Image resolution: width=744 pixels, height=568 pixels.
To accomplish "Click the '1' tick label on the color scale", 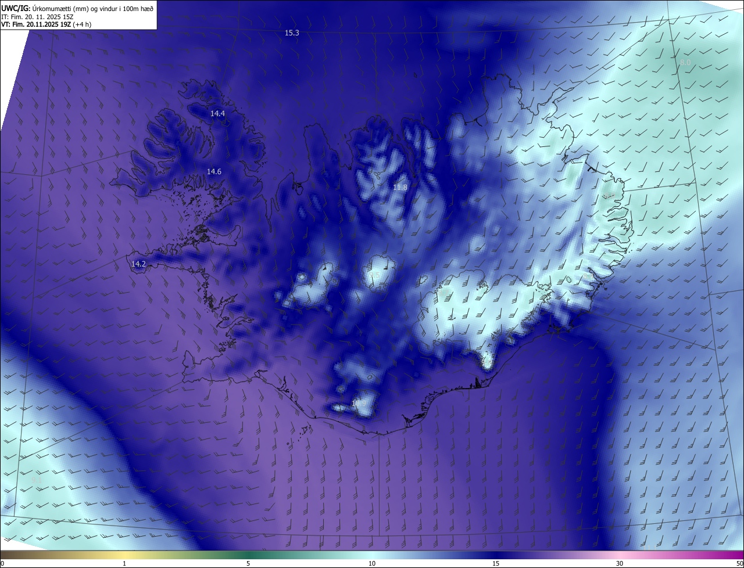I will pos(124,563).
